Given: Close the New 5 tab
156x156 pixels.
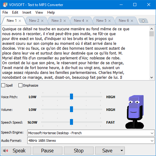Looking at the screenshot, I should 109,21.
